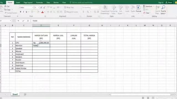Switch to the Review tab
The image size is (177, 99).
pos(56,2)
